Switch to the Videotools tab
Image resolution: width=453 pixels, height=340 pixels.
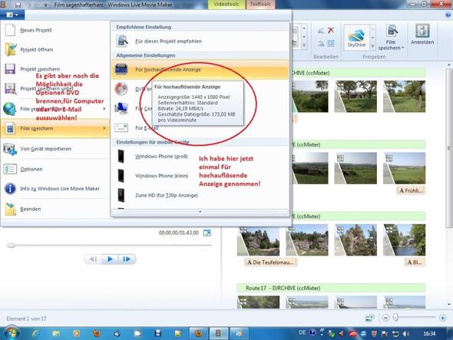click(x=226, y=5)
